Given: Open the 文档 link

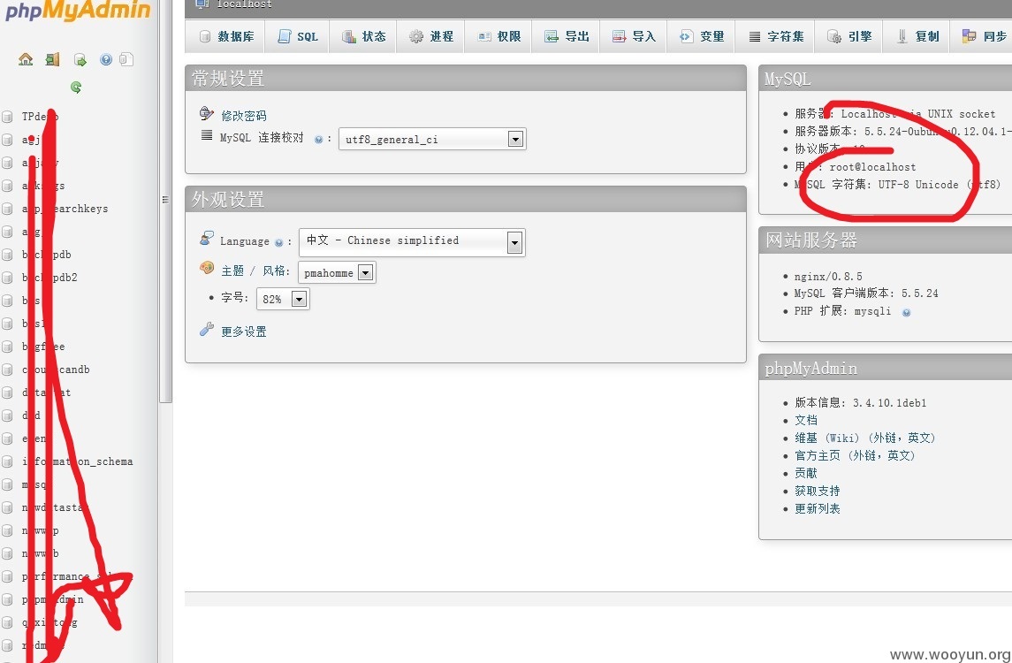Looking at the screenshot, I should [805, 420].
